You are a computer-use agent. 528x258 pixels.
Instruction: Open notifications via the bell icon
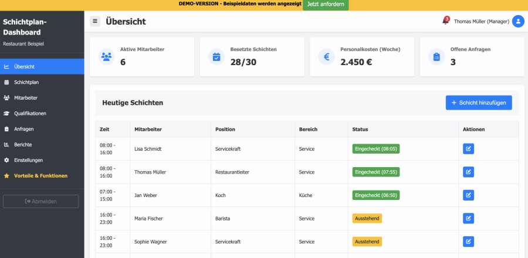pos(445,21)
